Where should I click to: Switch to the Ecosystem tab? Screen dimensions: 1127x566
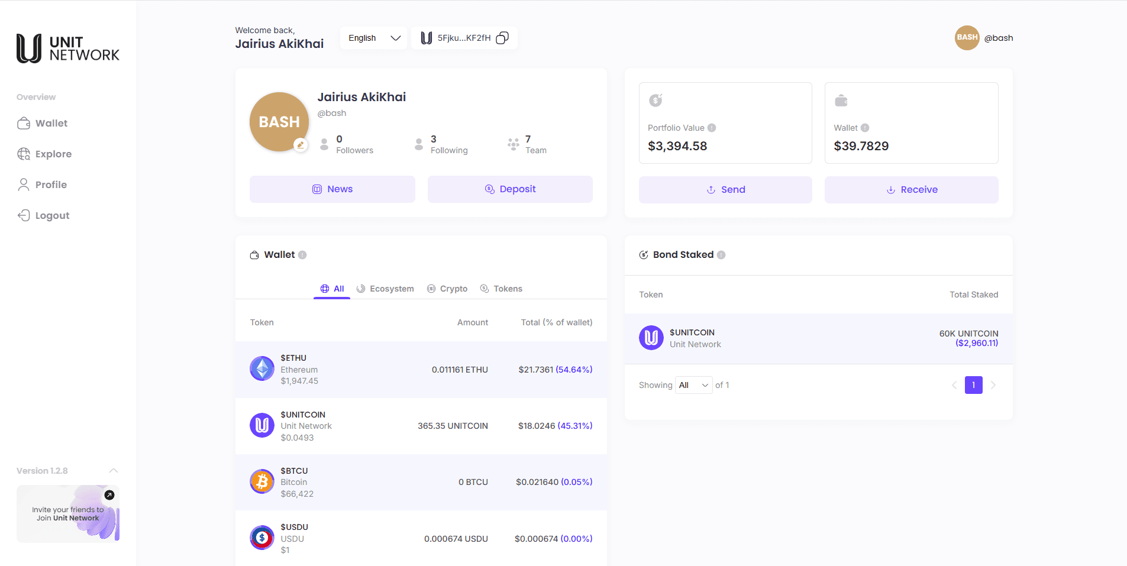[x=385, y=289]
